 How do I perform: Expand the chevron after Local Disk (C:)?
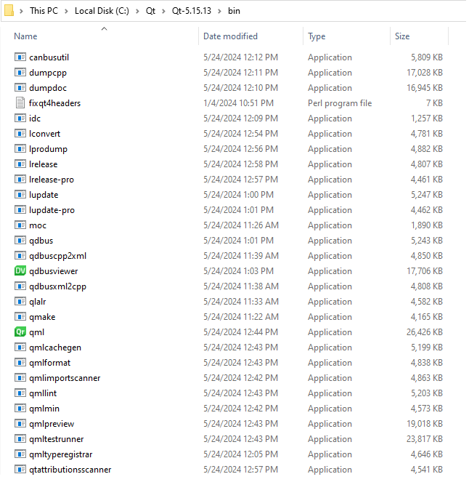pyautogui.click(x=139, y=12)
